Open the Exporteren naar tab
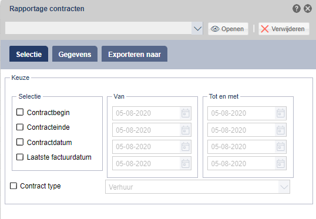The image size is (316, 219). pyautogui.click(x=135, y=54)
